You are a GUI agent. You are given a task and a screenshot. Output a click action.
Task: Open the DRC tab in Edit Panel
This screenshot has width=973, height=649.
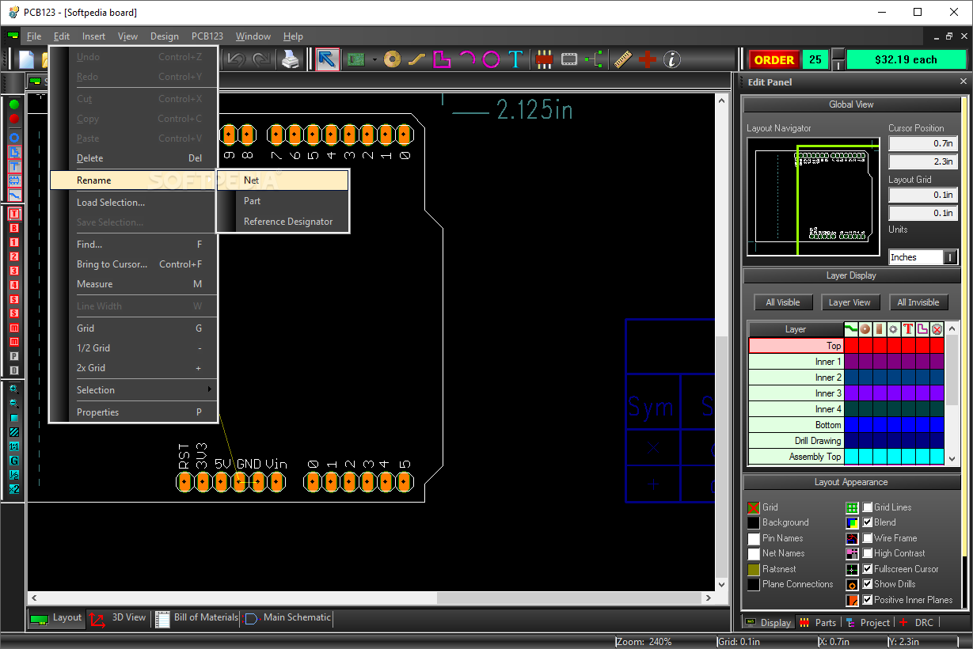click(916, 623)
